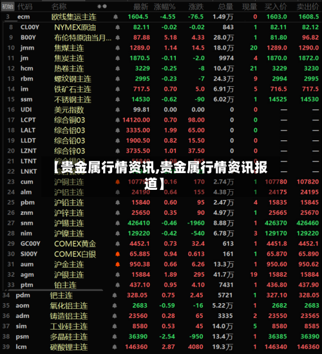Sort by the 总量 column header

coord(225,7)
